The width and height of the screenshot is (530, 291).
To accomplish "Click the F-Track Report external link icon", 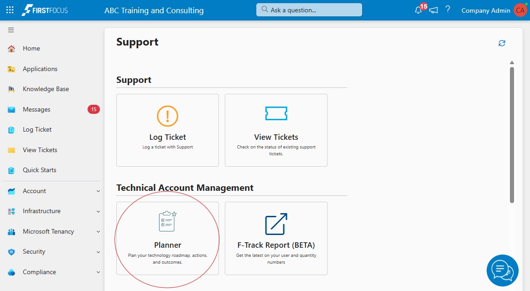I will [276, 223].
